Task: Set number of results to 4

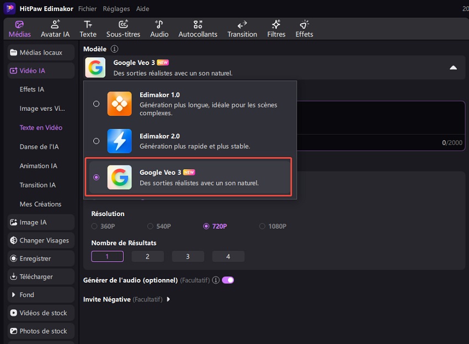Action: [228, 256]
